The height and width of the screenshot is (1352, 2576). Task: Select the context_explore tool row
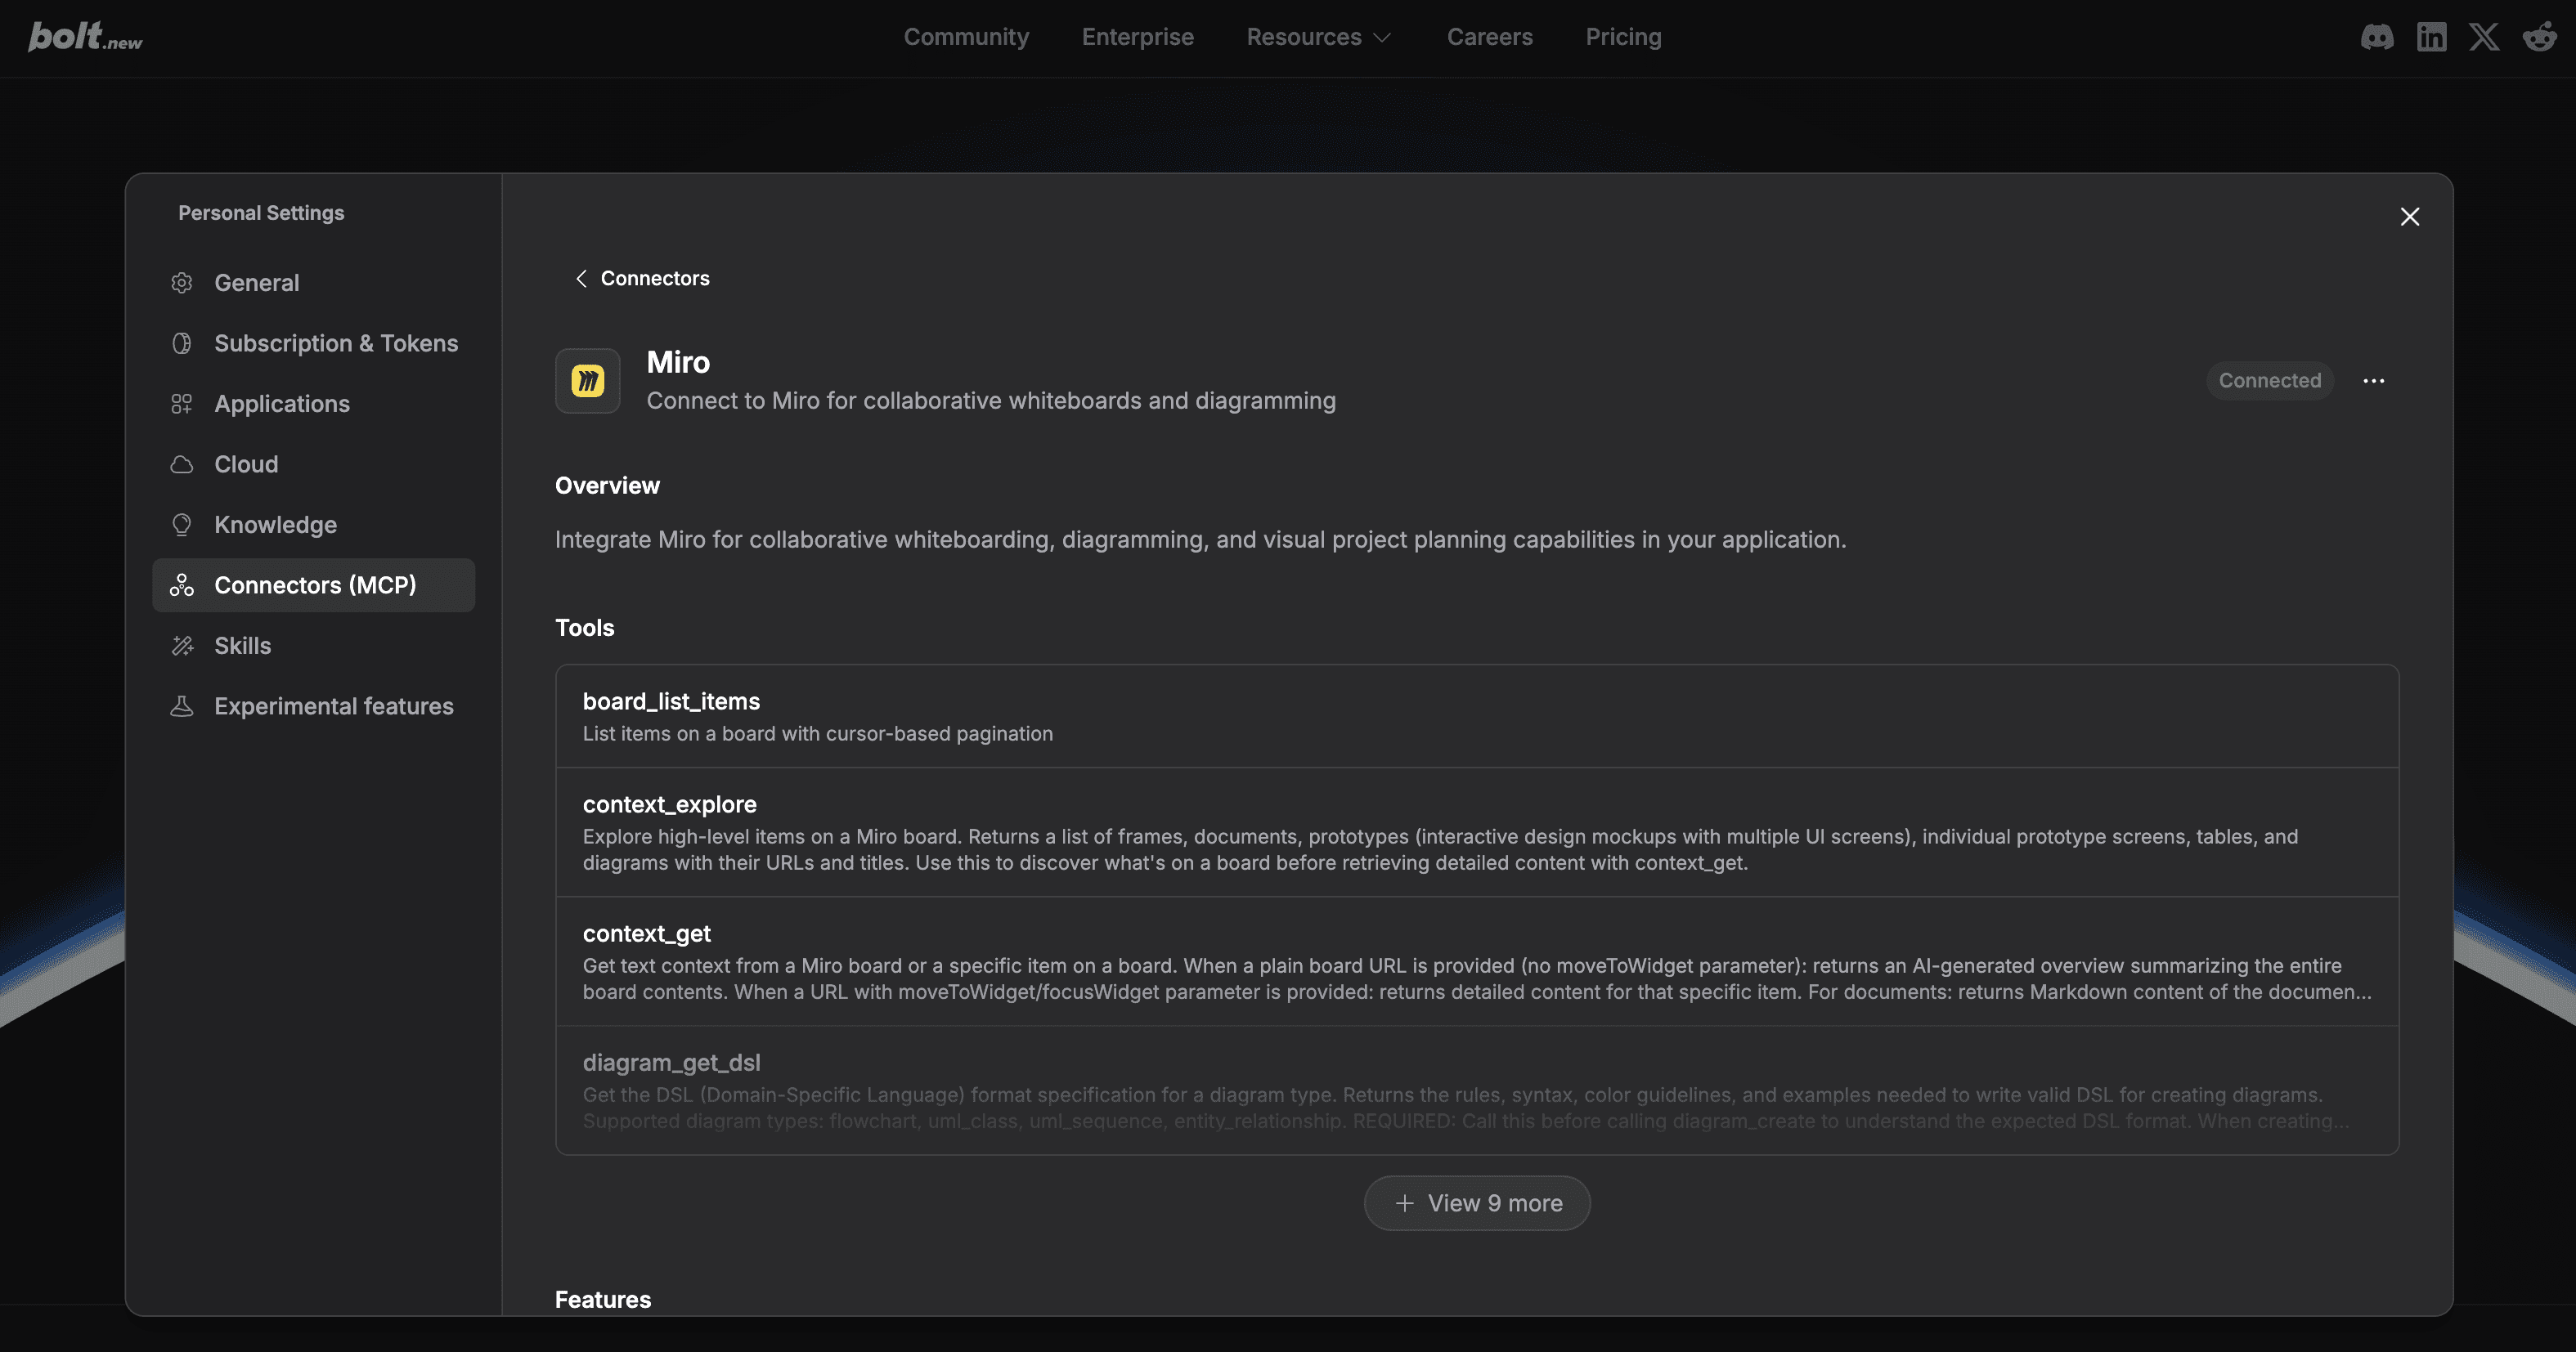[x=1476, y=832]
